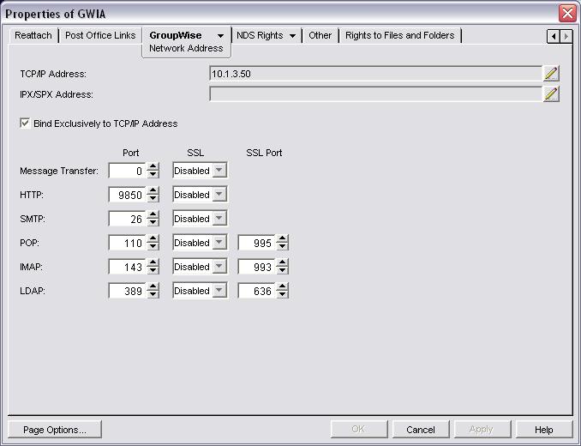Decrease the LDAP port value
The height and width of the screenshot is (446, 581).
[153, 295]
